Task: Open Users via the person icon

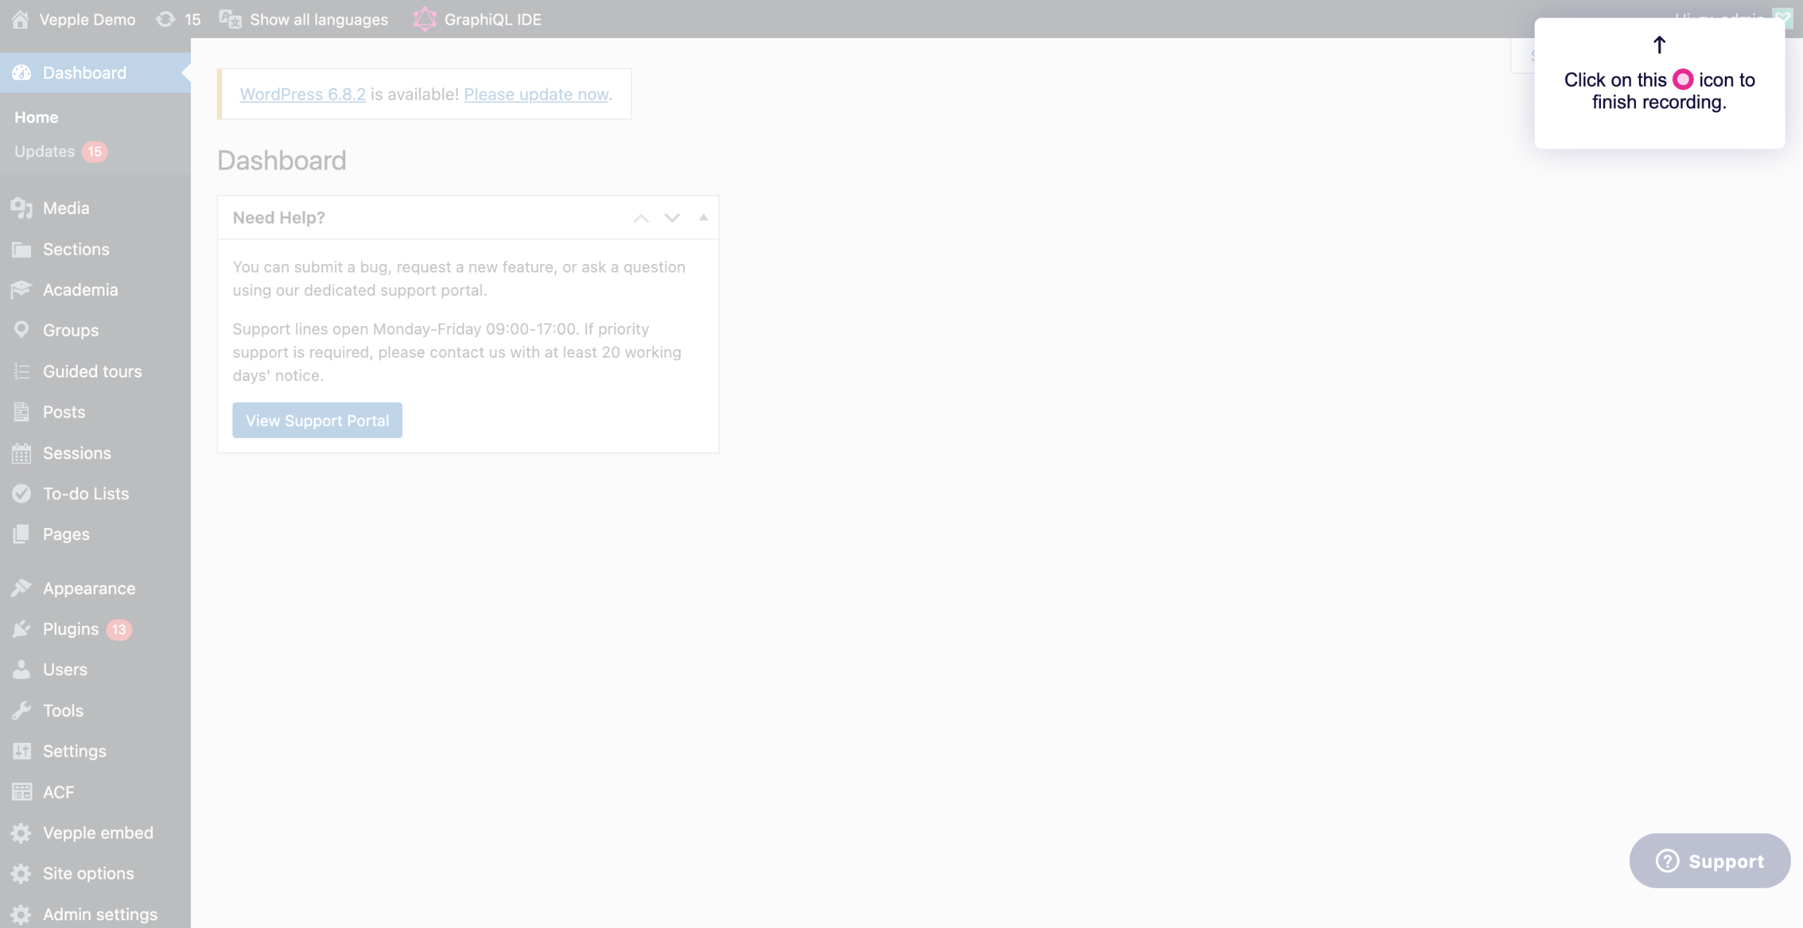Action: point(22,670)
